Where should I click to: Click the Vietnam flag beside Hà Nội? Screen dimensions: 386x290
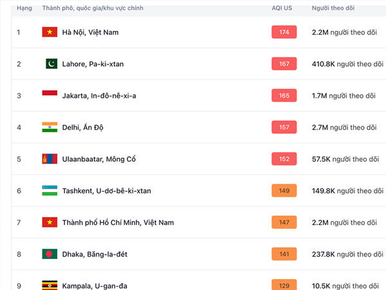pos(50,32)
